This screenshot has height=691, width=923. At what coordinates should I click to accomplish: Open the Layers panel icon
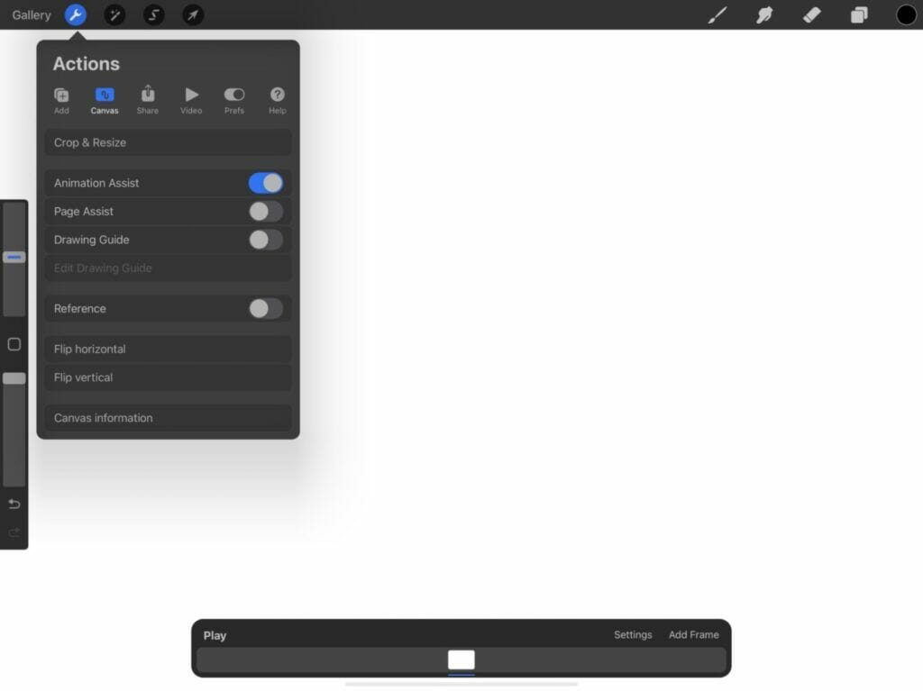pos(859,14)
